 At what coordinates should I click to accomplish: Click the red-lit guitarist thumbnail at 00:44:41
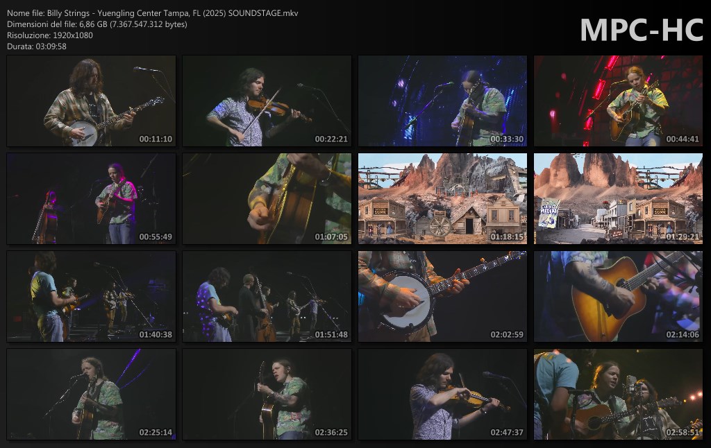tap(618, 101)
